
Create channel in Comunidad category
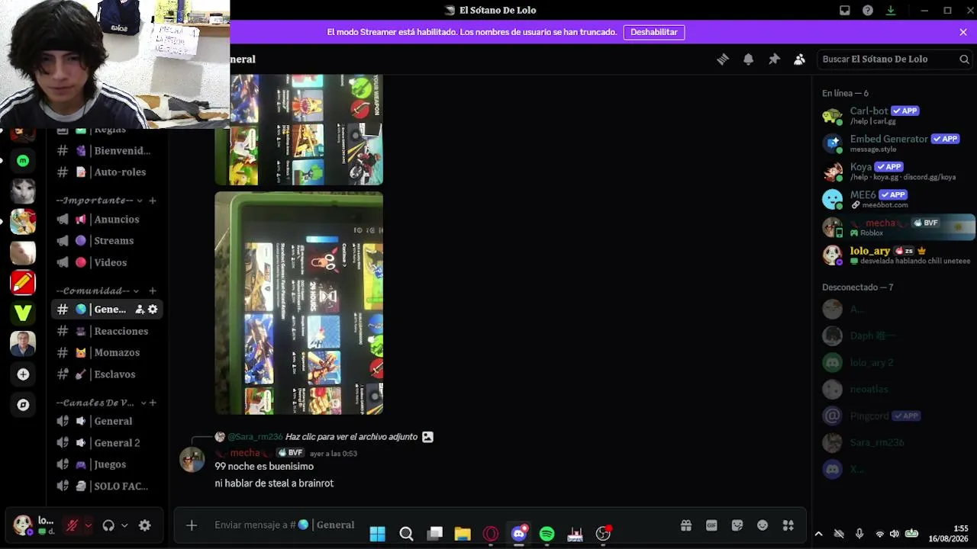153,291
